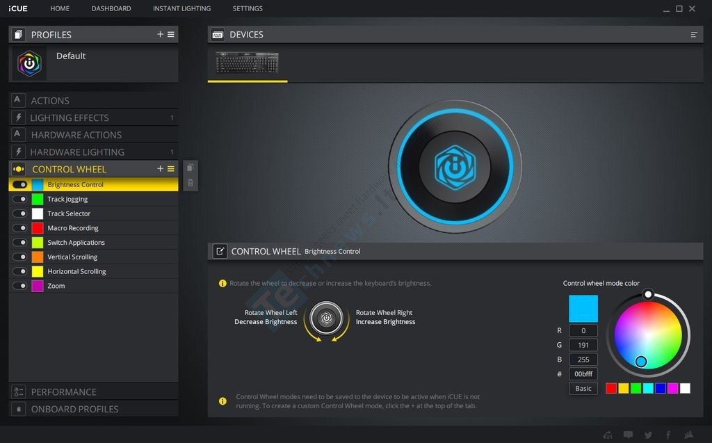Select the Track Selector mode row
712x443 pixels.
click(94, 213)
